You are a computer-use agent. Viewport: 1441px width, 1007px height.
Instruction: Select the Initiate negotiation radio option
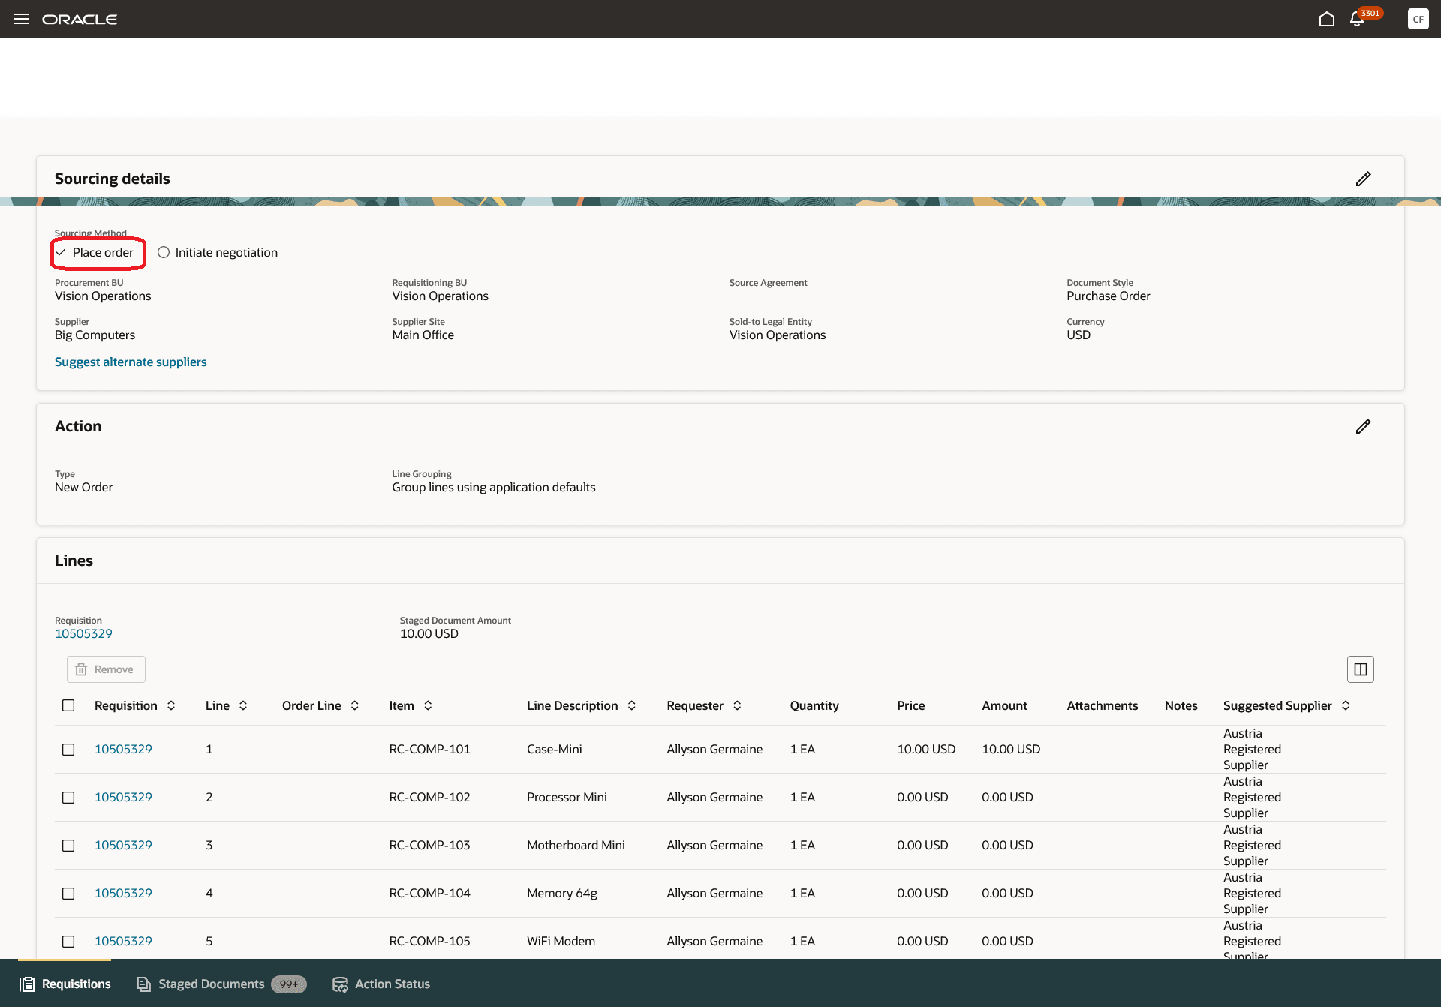pyautogui.click(x=164, y=252)
